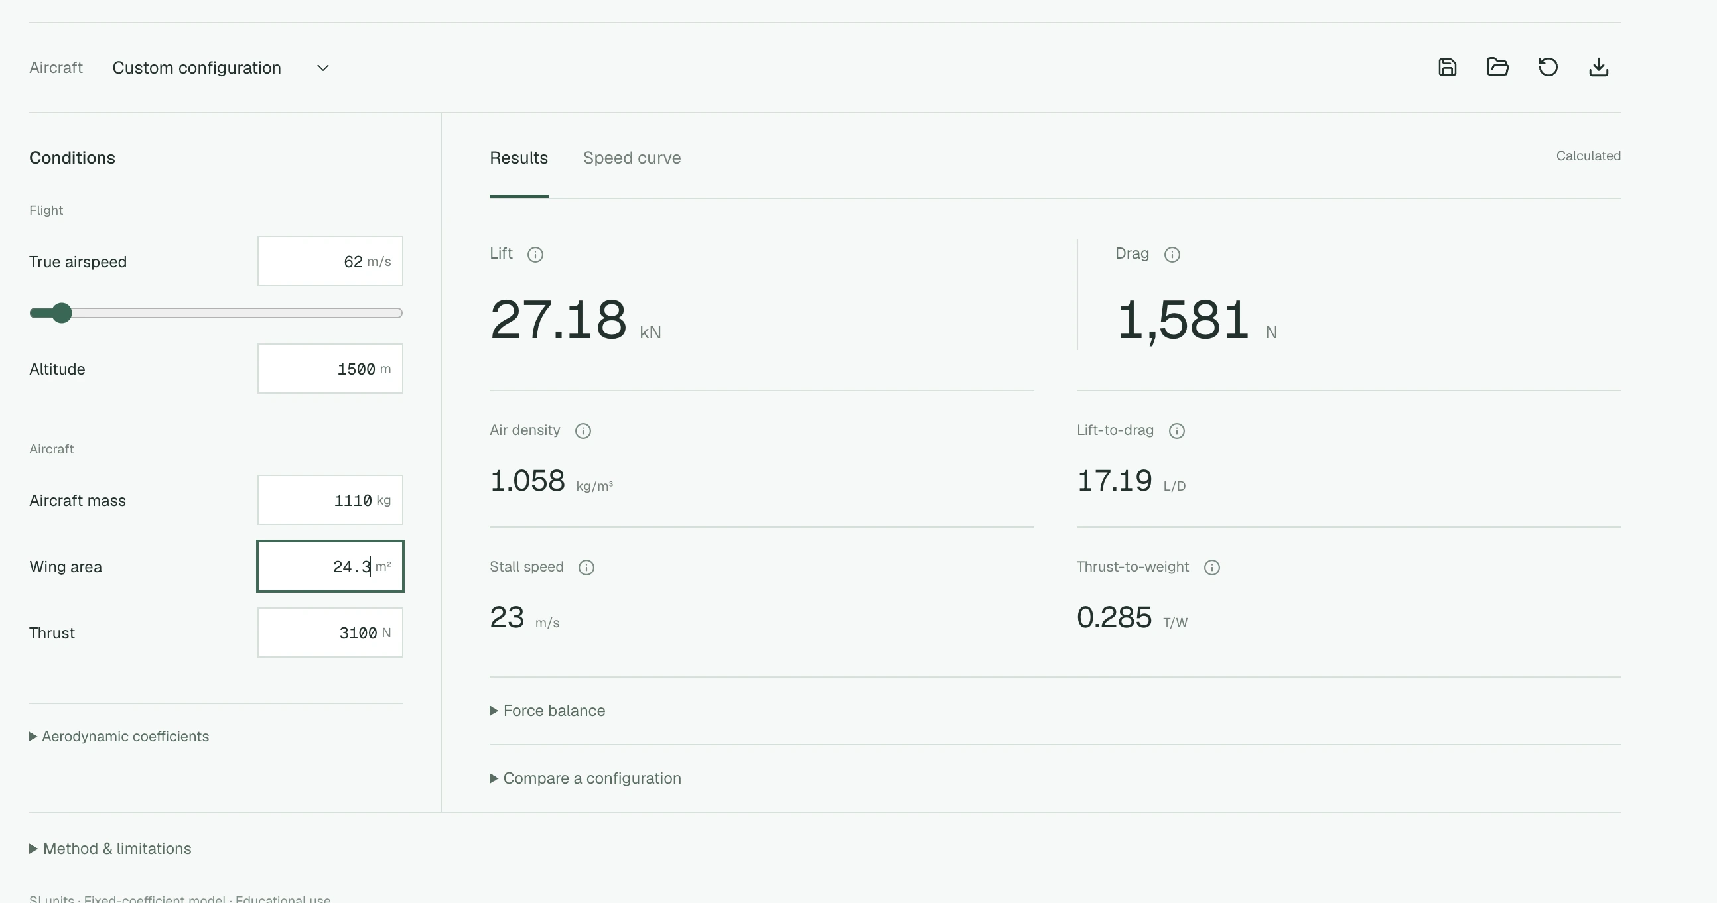The width and height of the screenshot is (1717, 903).
Task: Focus the Thrust input field
Action: coord(330,632)
